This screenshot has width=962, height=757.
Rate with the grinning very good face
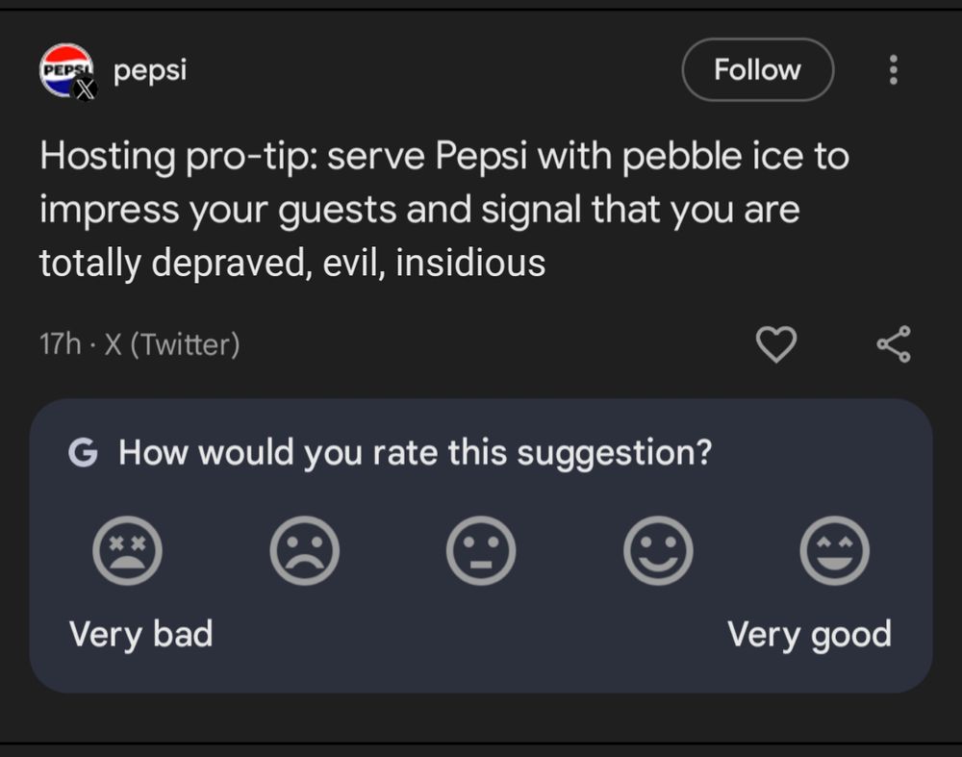835,552
